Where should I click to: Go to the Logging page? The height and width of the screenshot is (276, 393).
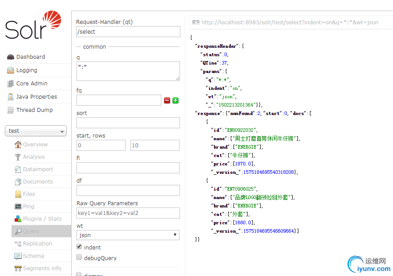point(27,70)
